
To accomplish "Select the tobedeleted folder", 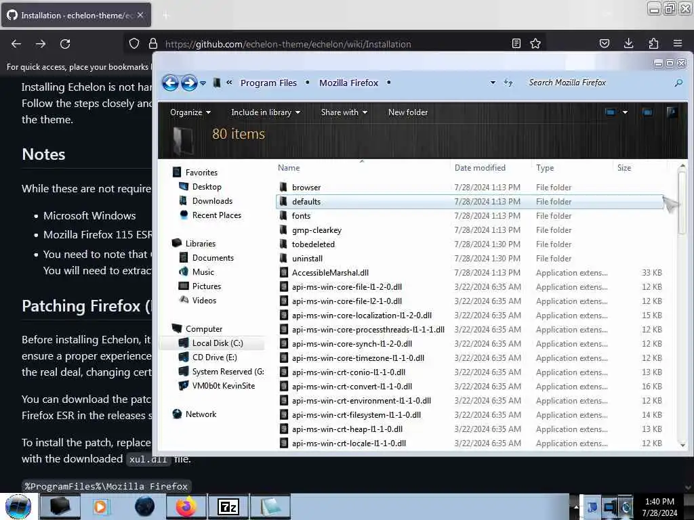I will click(x=470, y=244).
